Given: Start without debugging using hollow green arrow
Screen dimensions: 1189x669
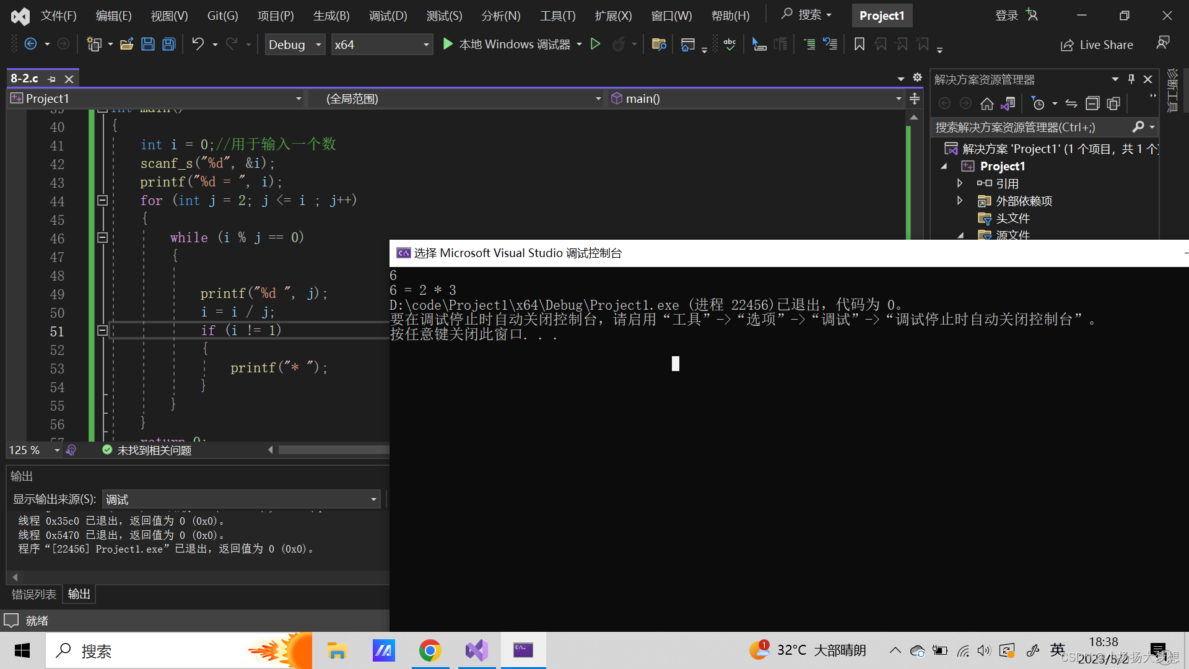Looking at the screenshot, I should (x=595, y=44).
